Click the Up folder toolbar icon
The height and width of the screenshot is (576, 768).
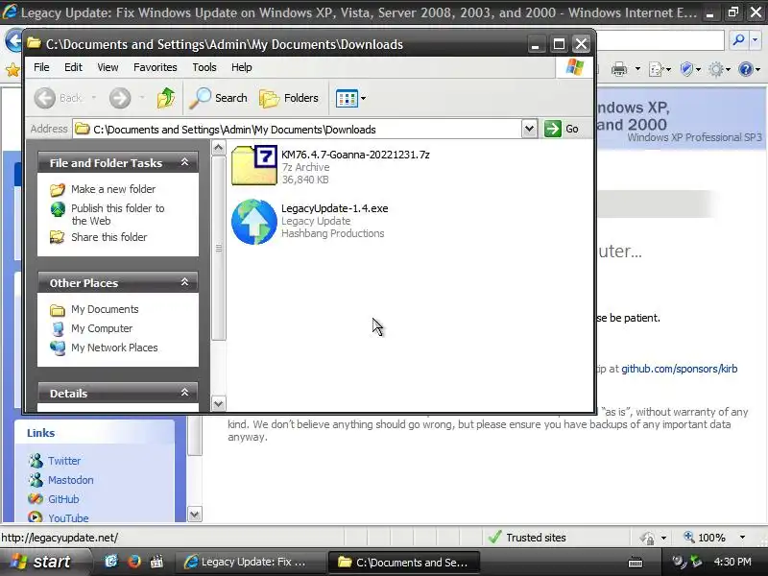click(x=166, y=98)
